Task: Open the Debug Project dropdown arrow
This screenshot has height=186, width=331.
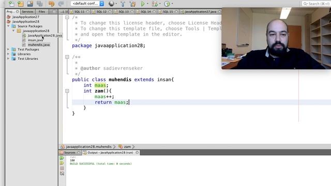Action: (160, 4)
